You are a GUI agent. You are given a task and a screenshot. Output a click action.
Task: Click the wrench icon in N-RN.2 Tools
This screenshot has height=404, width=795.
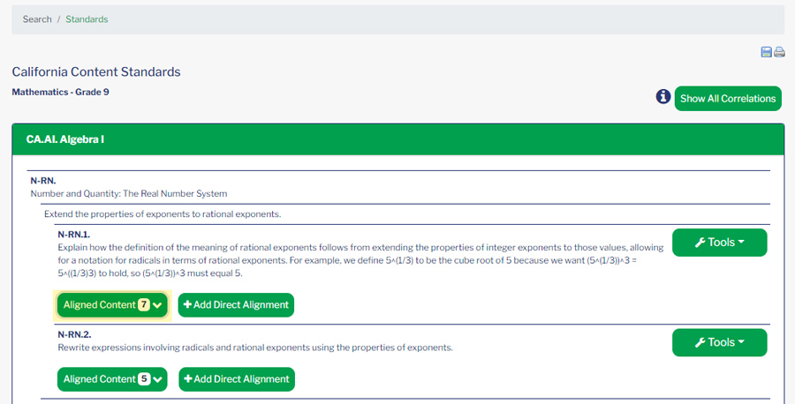coord(700,342)
